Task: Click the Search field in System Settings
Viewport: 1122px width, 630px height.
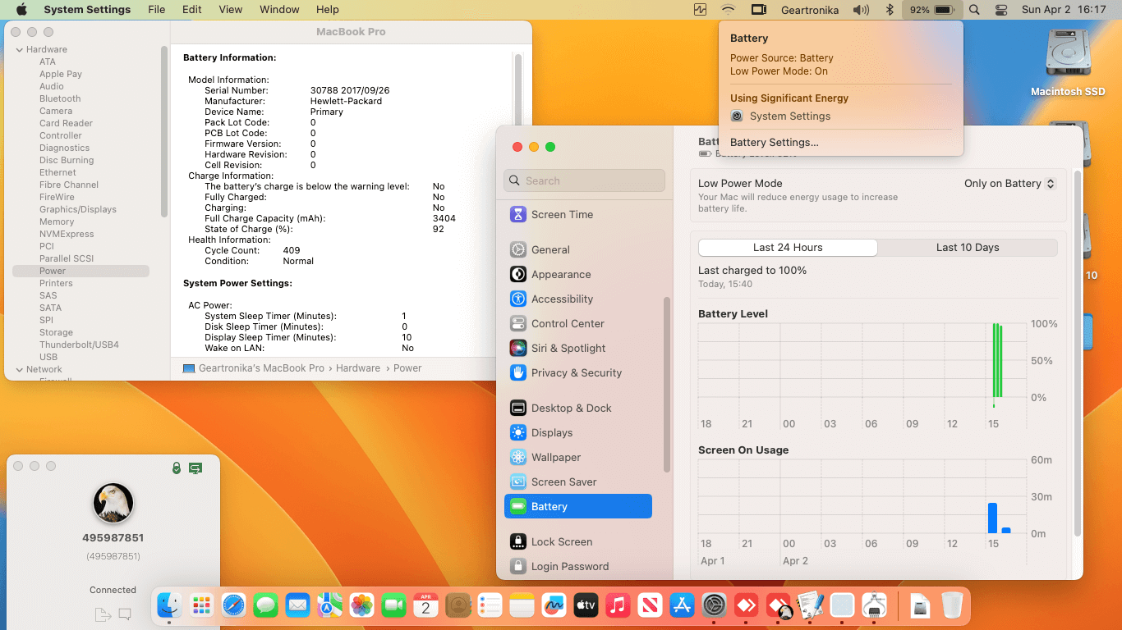Action: tap(585, 180)
